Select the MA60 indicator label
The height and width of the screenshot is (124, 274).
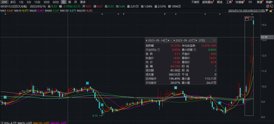click(x=48, y=11)
